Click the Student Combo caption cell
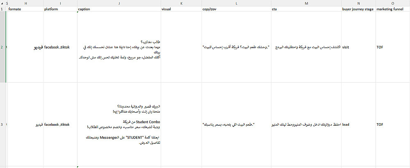Image resolution: width=410 pixels, height=168 pixels. 119,124
